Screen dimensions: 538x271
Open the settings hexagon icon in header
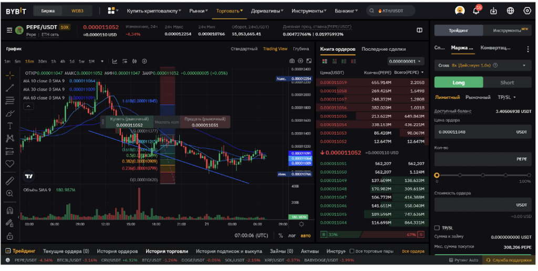[x=527, y=10]
